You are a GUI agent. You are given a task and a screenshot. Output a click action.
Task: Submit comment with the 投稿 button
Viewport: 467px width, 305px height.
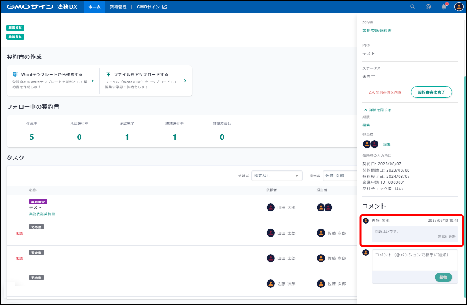point(443,277)
